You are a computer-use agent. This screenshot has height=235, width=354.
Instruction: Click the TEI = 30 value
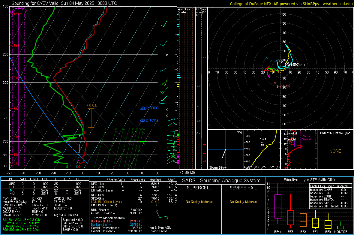coord(60,202)
